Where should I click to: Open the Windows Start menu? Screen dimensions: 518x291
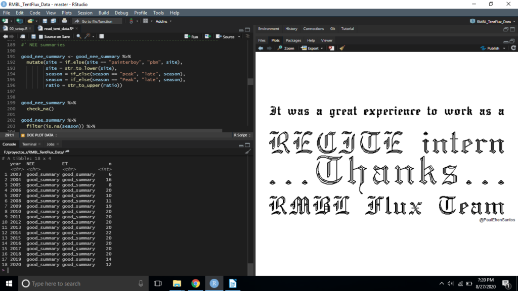(x=9, y=283)
